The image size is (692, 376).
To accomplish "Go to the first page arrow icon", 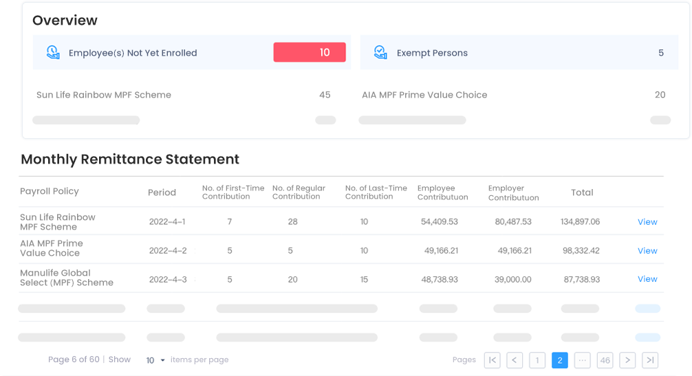I will (492, 360).
